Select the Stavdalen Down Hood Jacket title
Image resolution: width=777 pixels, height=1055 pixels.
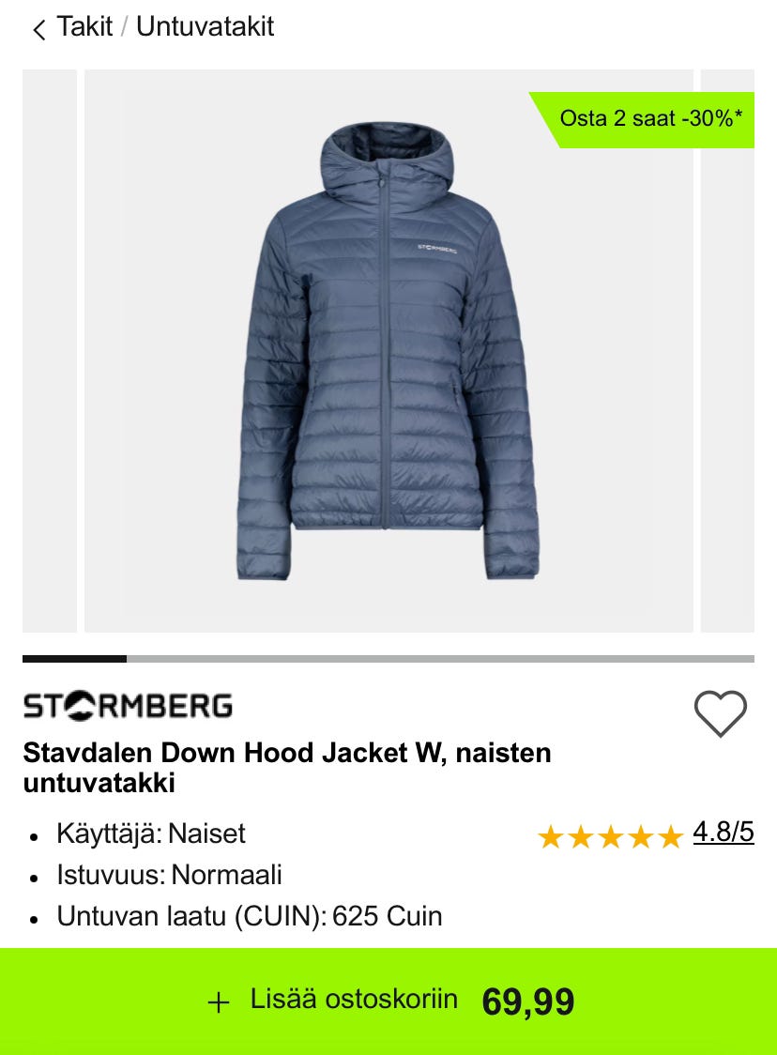287,768
